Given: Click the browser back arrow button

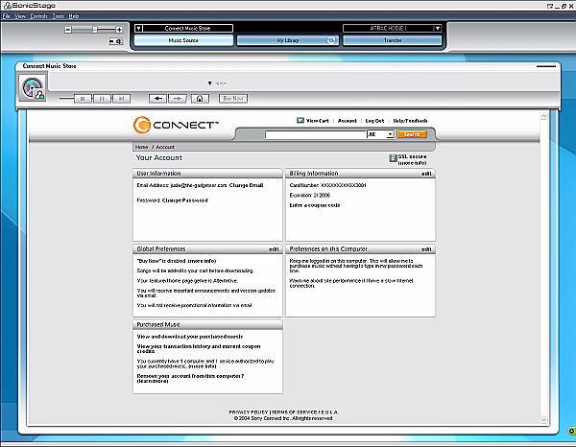Looking at the screenshot, I should click(158, 98).
